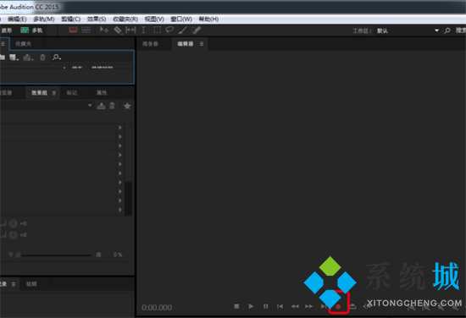Select the Lasso Selection tool

(x=169, y=30)
